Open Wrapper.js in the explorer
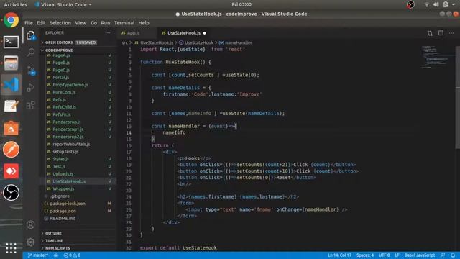Screen dimensions: 460x259 point(63,188)
